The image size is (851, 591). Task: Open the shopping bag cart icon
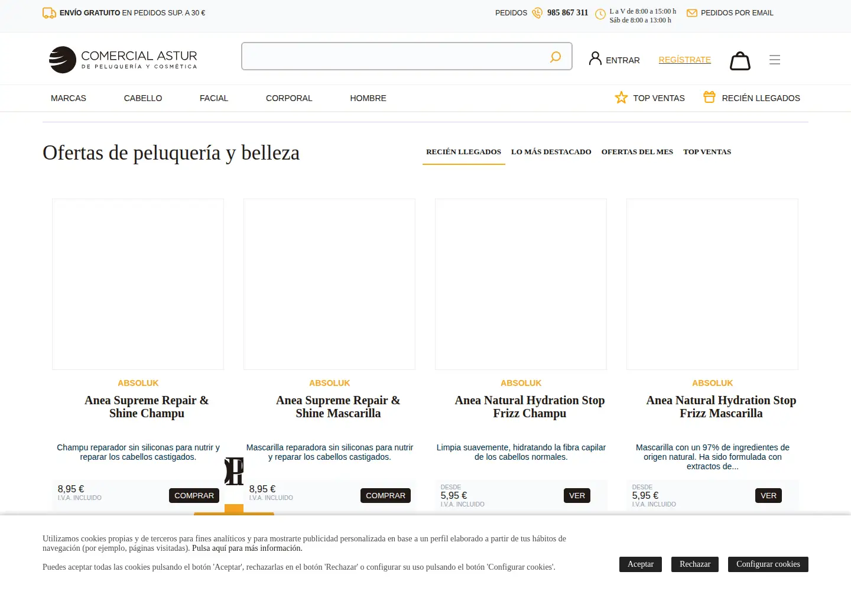point(740,60)
